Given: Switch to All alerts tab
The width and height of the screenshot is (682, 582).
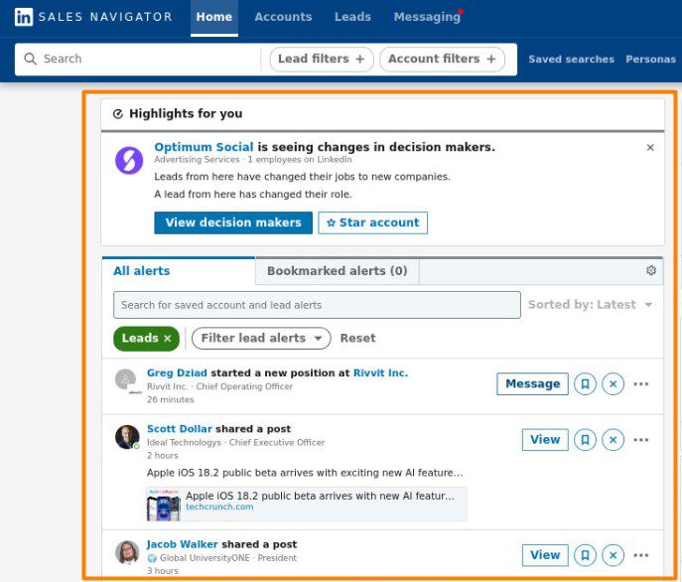Looking at the screenshot, I should pos(179,271).
